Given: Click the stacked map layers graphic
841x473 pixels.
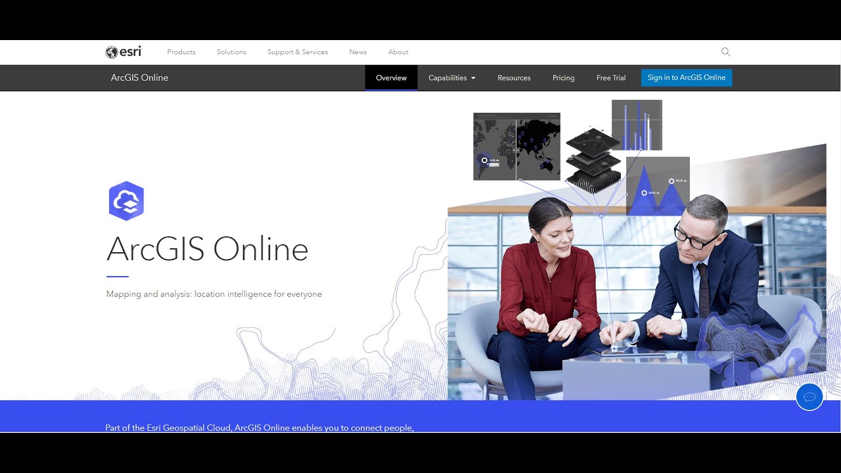Looking at the screenshot, I should [593, 161].
